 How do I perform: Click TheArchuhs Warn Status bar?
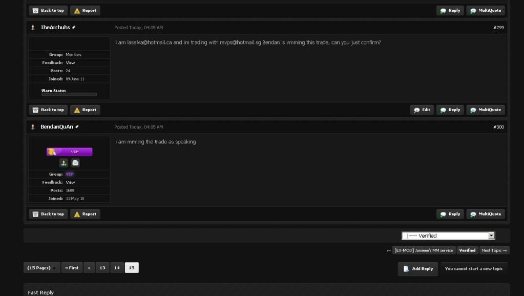point(69,95)
